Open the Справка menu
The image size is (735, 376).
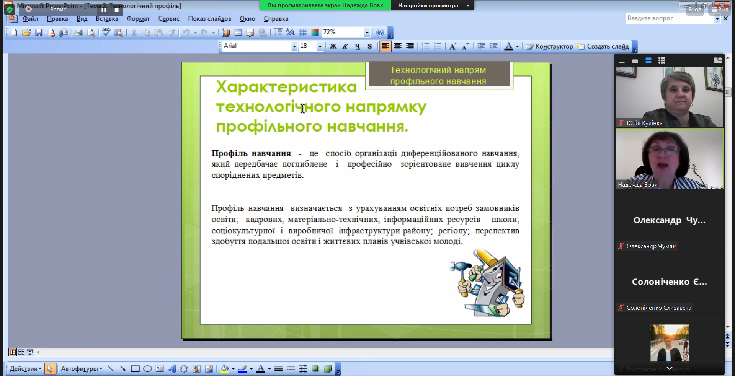(276, 19)
